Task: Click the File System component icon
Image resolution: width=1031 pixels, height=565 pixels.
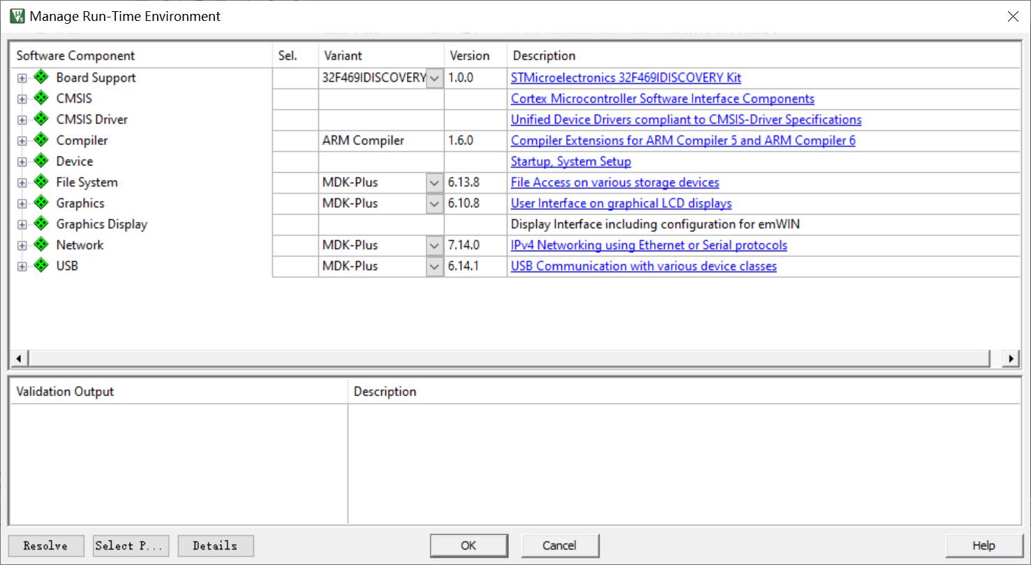Action: pos(41,182)
